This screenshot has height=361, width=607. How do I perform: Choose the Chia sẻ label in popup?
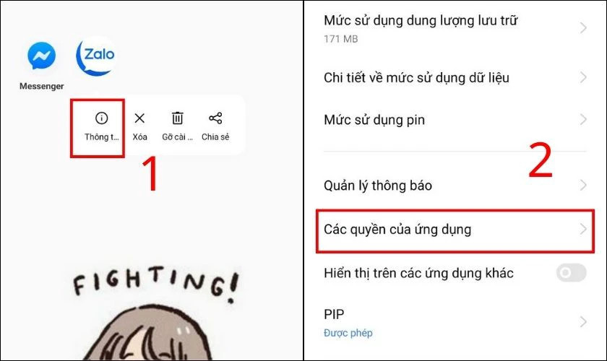click(x=215, y=137)
